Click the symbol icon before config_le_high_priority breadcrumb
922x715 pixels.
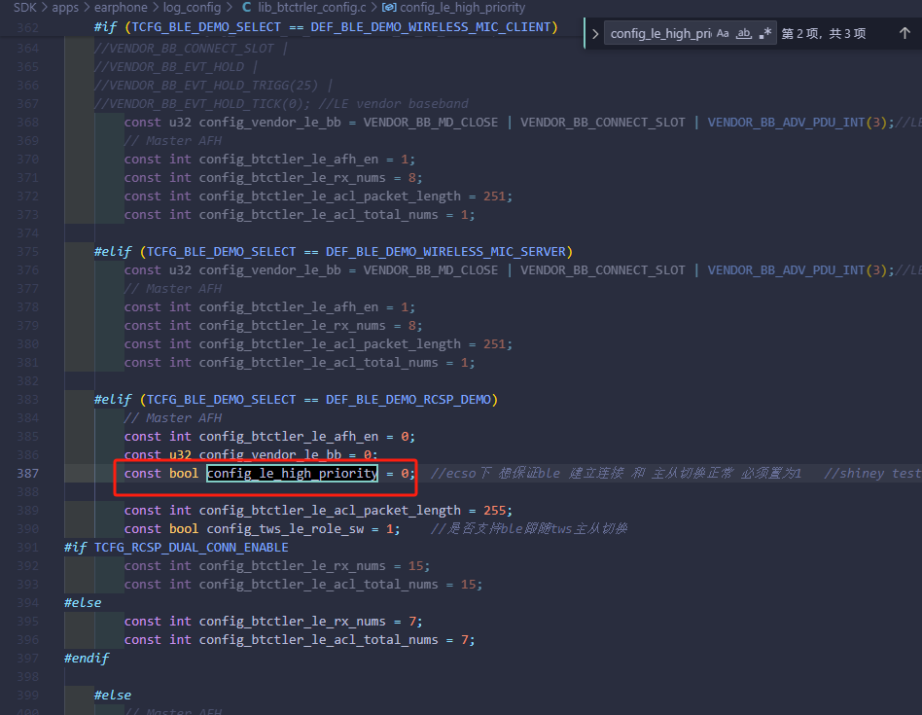coord(389,8)
